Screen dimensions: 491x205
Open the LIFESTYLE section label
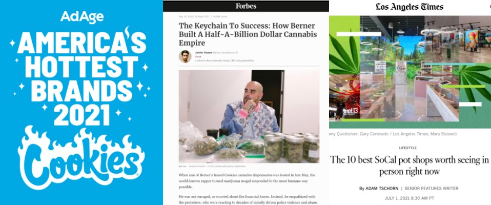click(407, 148)
